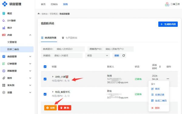Click the 生成二维码 QR icon in popup
This screenshot has height=114, width=182.
coord(152,101)
